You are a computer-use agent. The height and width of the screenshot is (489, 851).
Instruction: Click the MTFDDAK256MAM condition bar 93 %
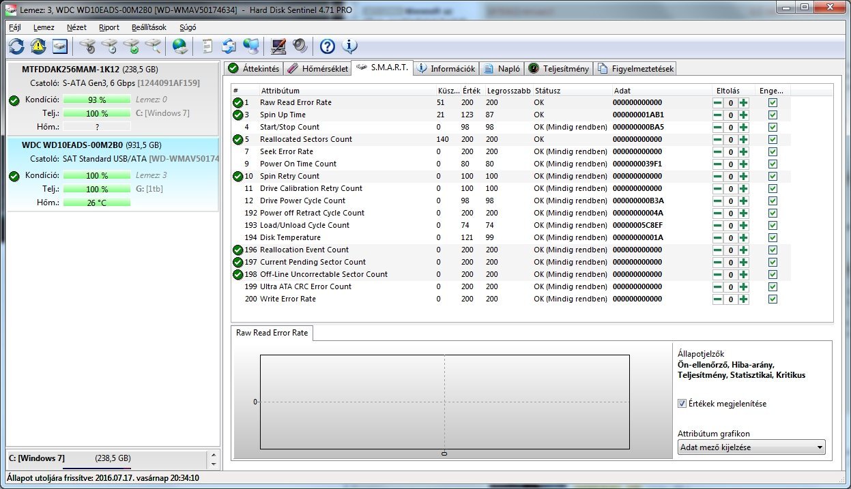click(x=96, y=100)
